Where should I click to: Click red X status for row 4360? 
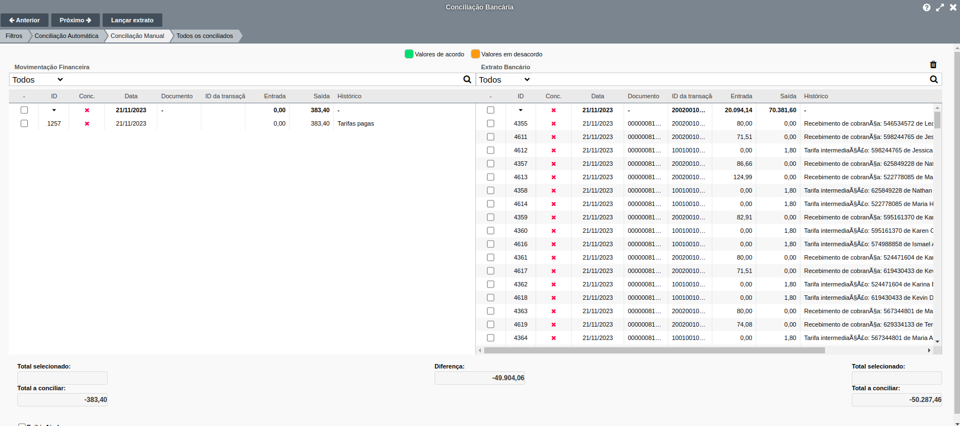(553, 231)
